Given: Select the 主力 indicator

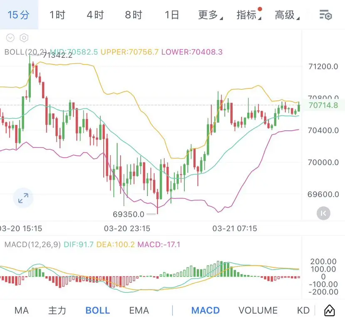Looking at the screenshot, I should tap(57, 310).
